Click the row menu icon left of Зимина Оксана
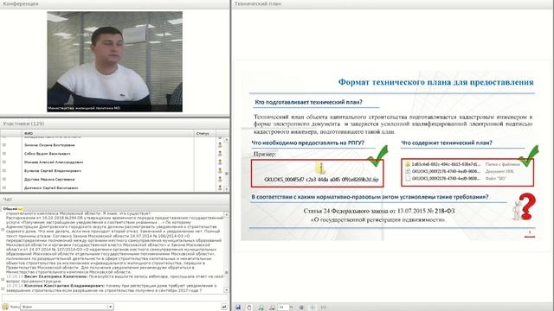 click(4, 145)
